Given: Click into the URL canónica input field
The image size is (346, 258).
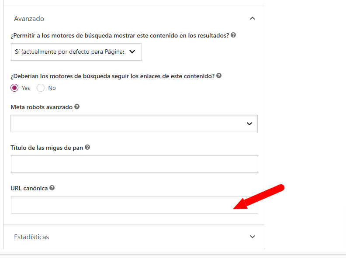Looking at the screenshot, I should point(135,205).
